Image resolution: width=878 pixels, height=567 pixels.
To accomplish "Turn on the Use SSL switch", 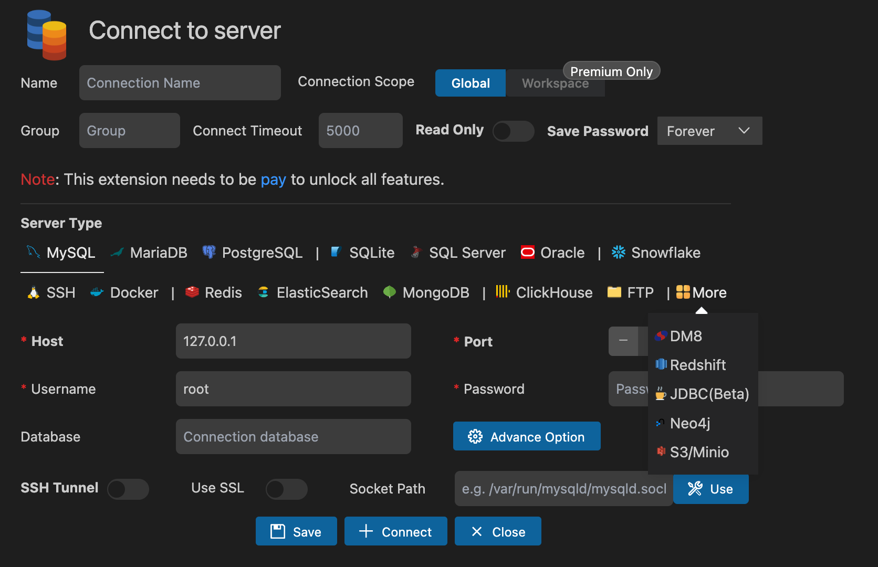I will [x=286, y=489].
